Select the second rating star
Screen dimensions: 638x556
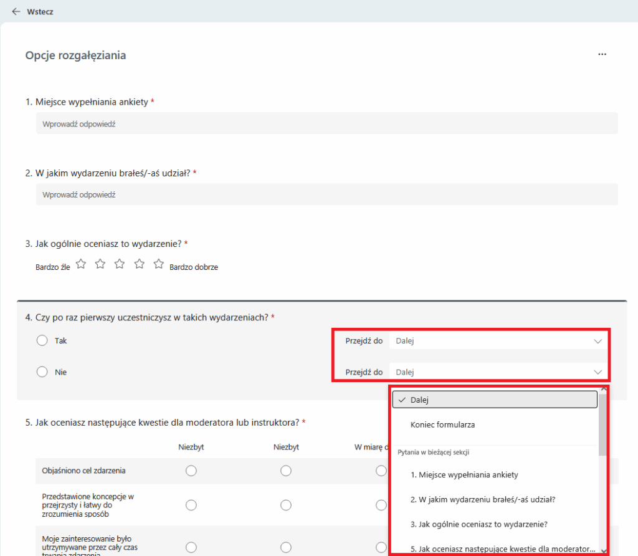(x=100, y=264)
